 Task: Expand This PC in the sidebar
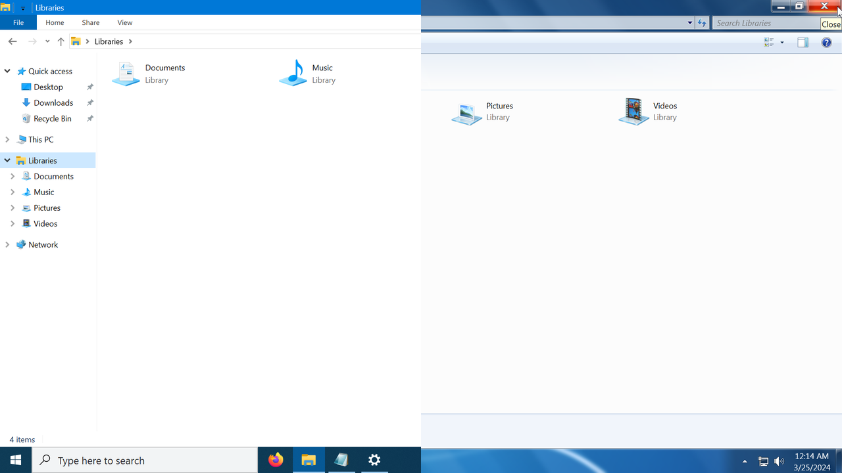[x=7, y=139]
